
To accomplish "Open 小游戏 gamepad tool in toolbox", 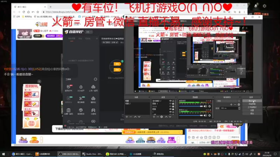I will click(93, 111).
